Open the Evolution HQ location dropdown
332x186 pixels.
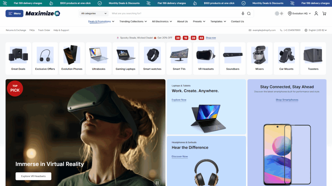click(299, 14)
